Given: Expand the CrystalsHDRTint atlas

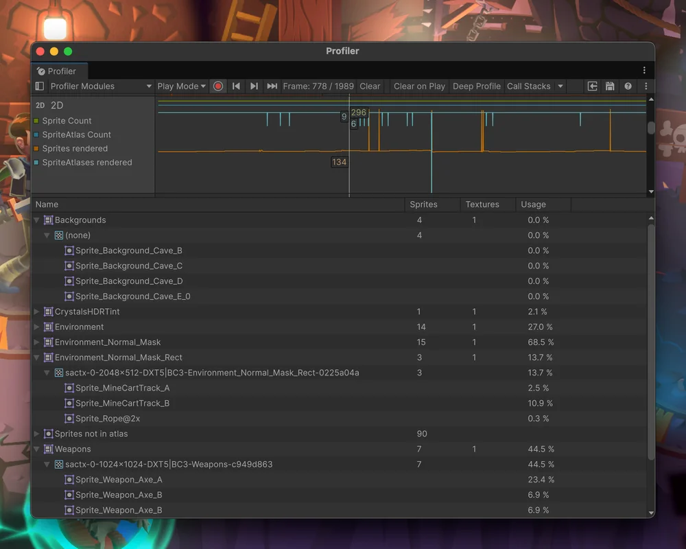Looking at the screenshot, I should click(x=37, y=312).
